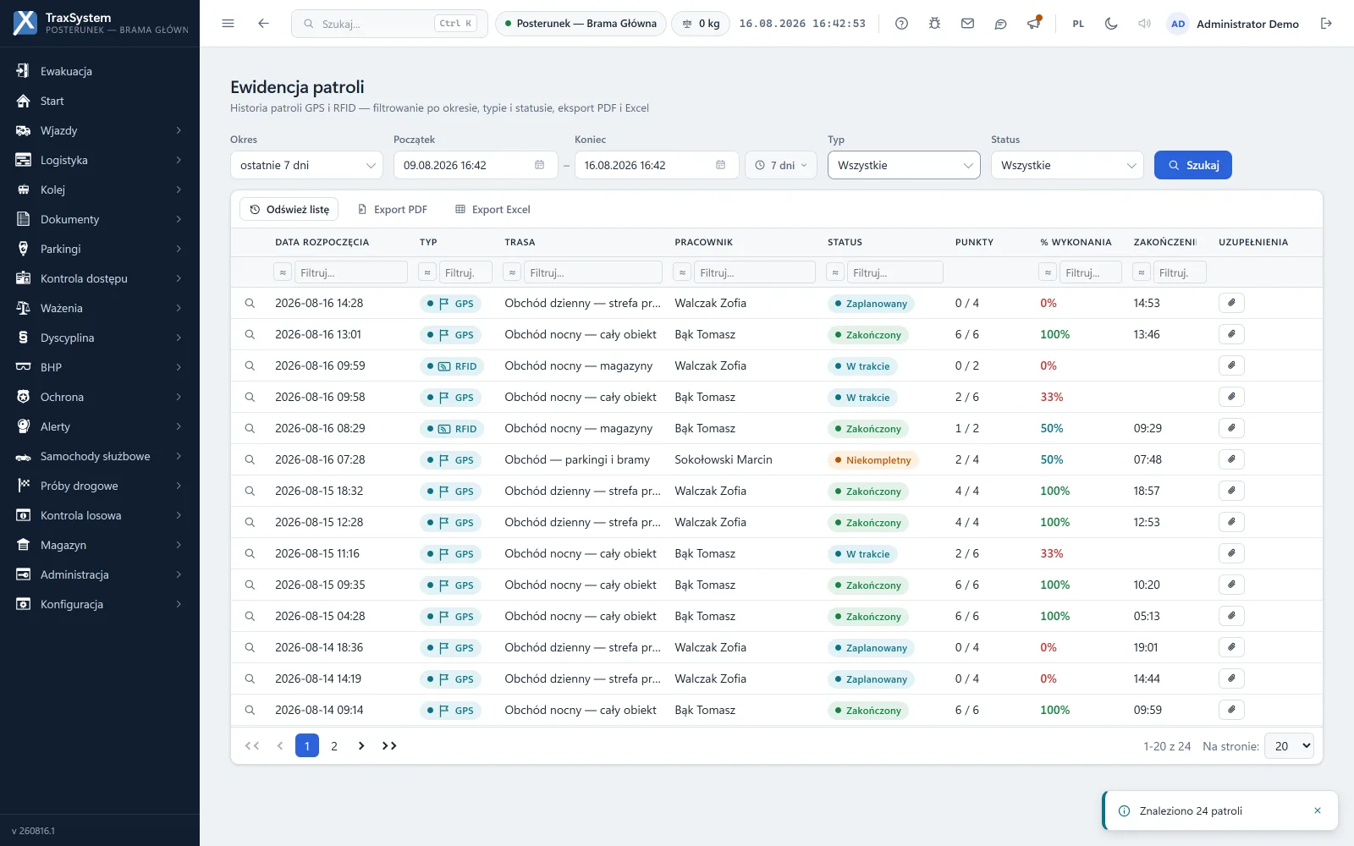
Task: Expand the Wjazdy sidebar menu
Action: (x=100, y=130)
